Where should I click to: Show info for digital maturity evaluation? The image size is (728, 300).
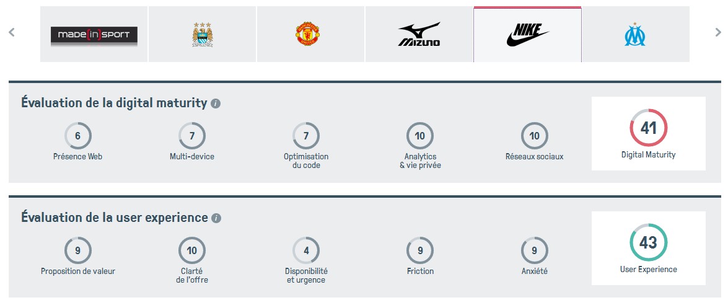tap(216, 104)
